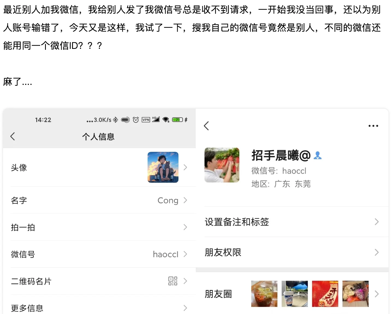Viewport: 391px width, 314px height.
Task: Open red festive 朋友圈 photo
Action: click(325, 294)
